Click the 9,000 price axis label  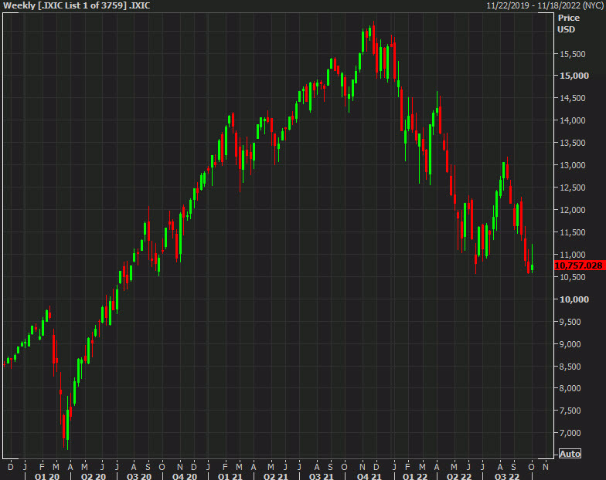(570, 344)
